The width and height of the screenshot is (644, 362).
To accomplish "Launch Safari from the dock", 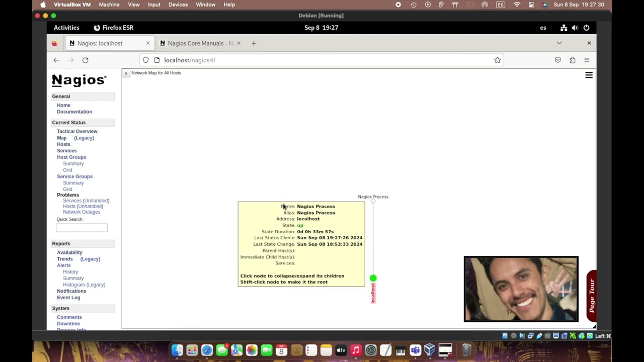I will pyautogui.click(x=207, y=350).
